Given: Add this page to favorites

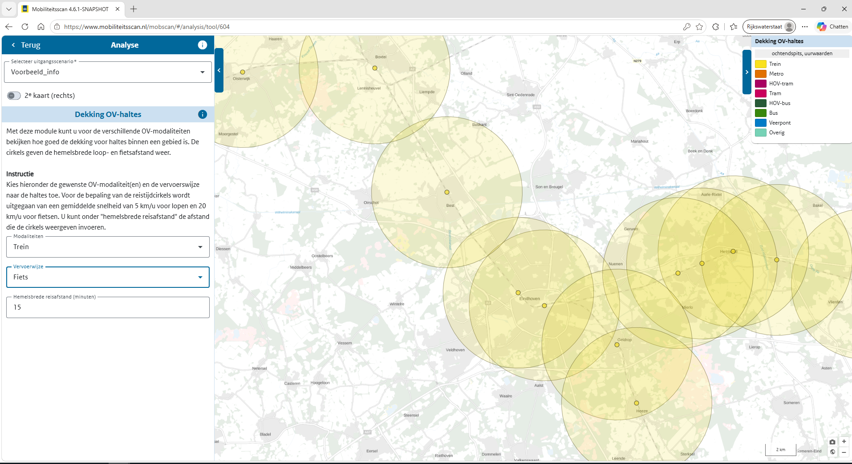Looking at the screenshot, I should 699,27.
